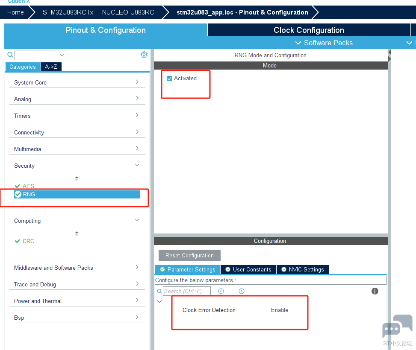This screenshot has height=350, width=416.
Task: Go to next search result arrow
Action: [x=242, y=291]
